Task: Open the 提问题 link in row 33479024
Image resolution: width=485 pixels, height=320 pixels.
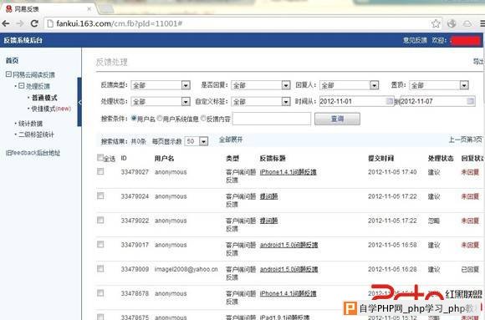Action: pos(268,196)
